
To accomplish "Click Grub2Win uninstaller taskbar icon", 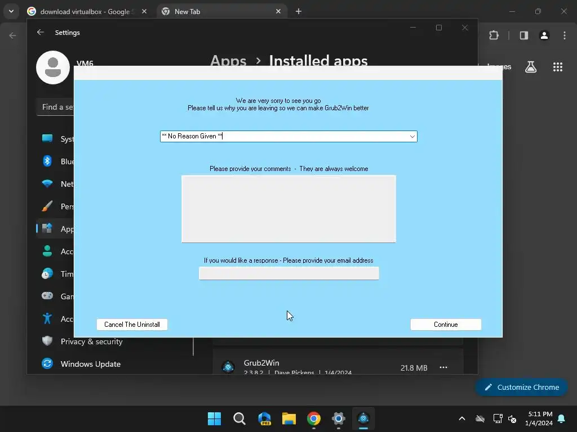I will (363, 418).
